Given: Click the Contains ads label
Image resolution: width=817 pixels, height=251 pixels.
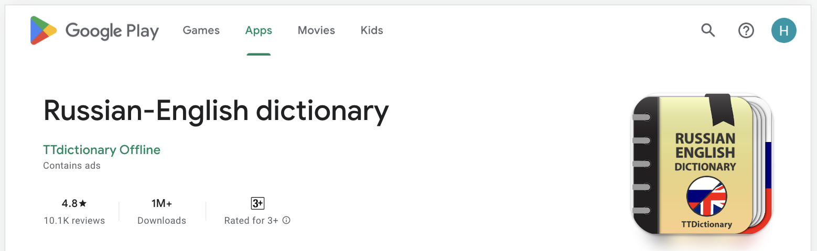Looking at the screenshot, I should [x=72, y=166].
